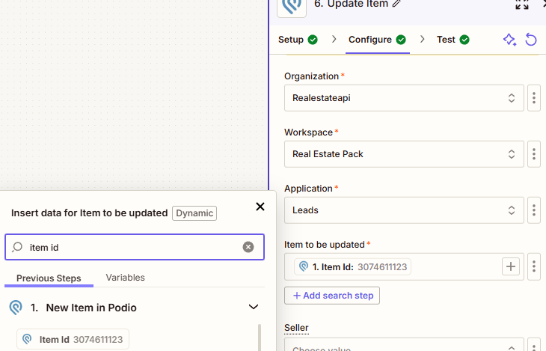Go to the Test tab
546x351 pixels.
[453, 40]
